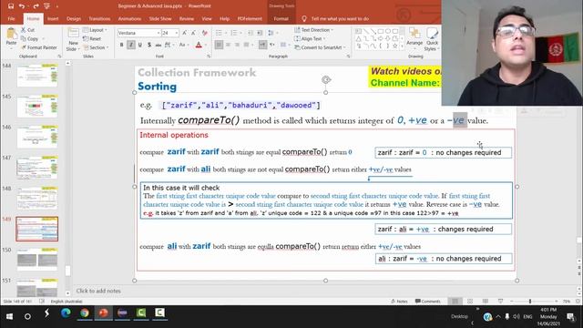Open the Slide Show ribbon tab
This screenshot has height=328, width=583.
point(160,18)
